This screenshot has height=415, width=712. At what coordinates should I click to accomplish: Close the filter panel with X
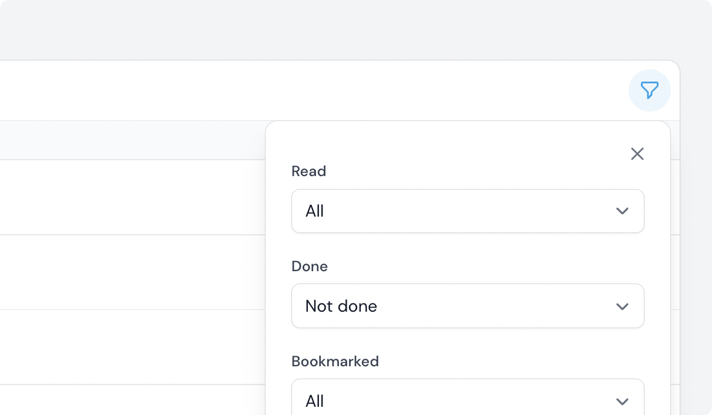(x=637, y=154)
